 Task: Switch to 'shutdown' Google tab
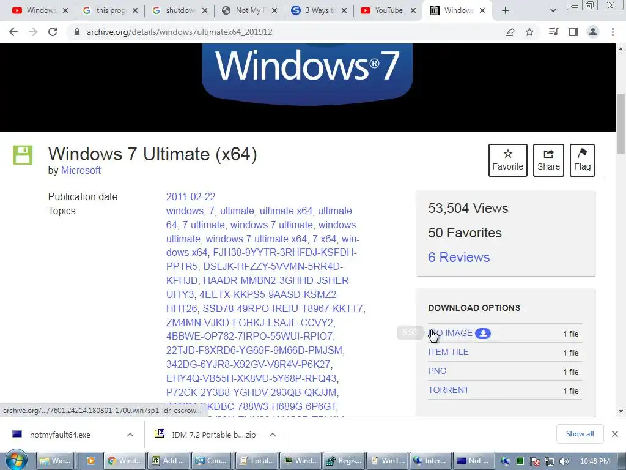(174, 10)
